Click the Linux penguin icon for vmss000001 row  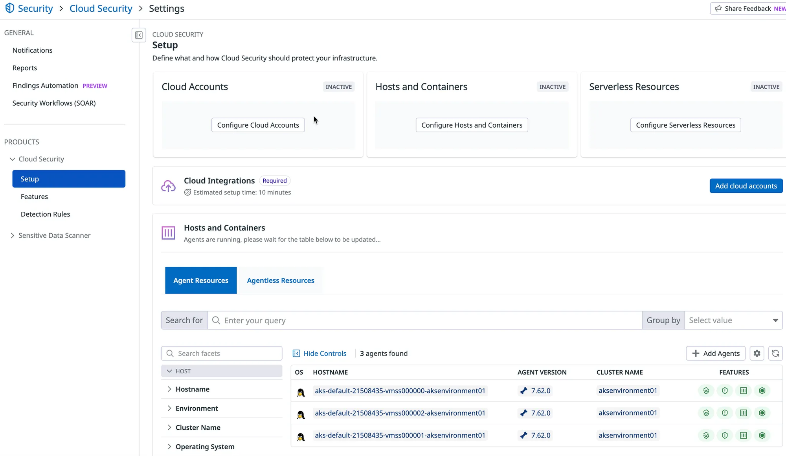pyautogui.click(x=301, y=437)
